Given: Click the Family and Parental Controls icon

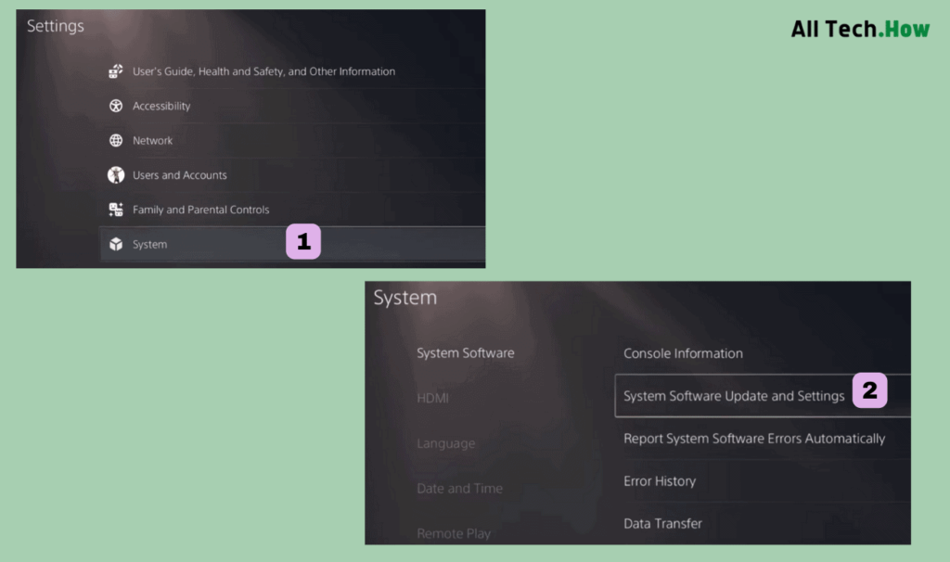Looking at the screenshot, I should (116, 210).
